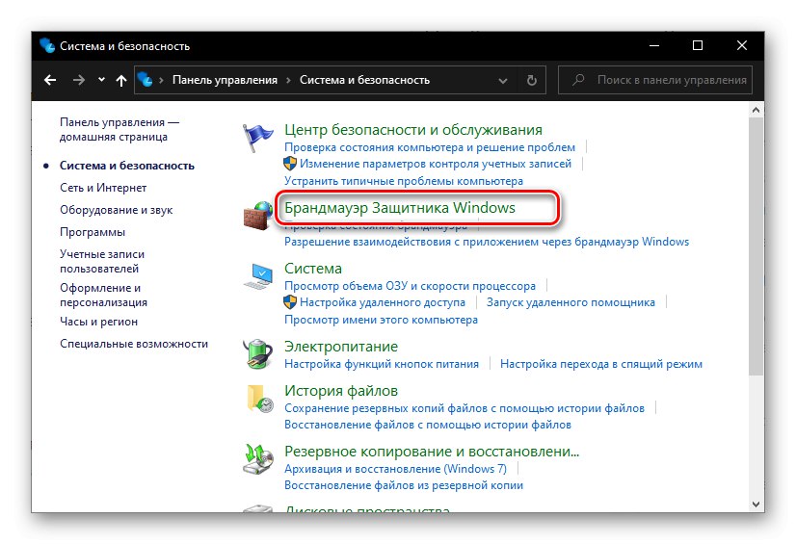Click the search magnifier icon

pyautogui.click(x=578, y=80)
